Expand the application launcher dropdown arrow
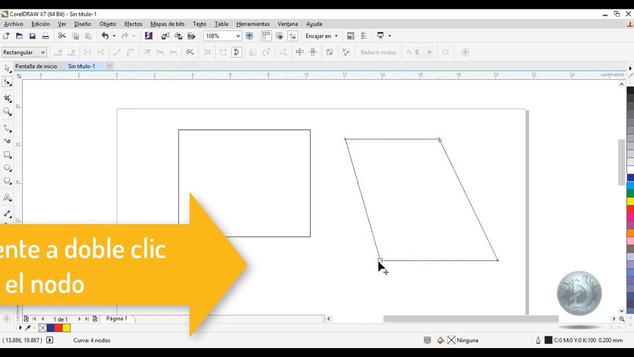Viewport: 634px width, 357px height. [x=390, y=36]
